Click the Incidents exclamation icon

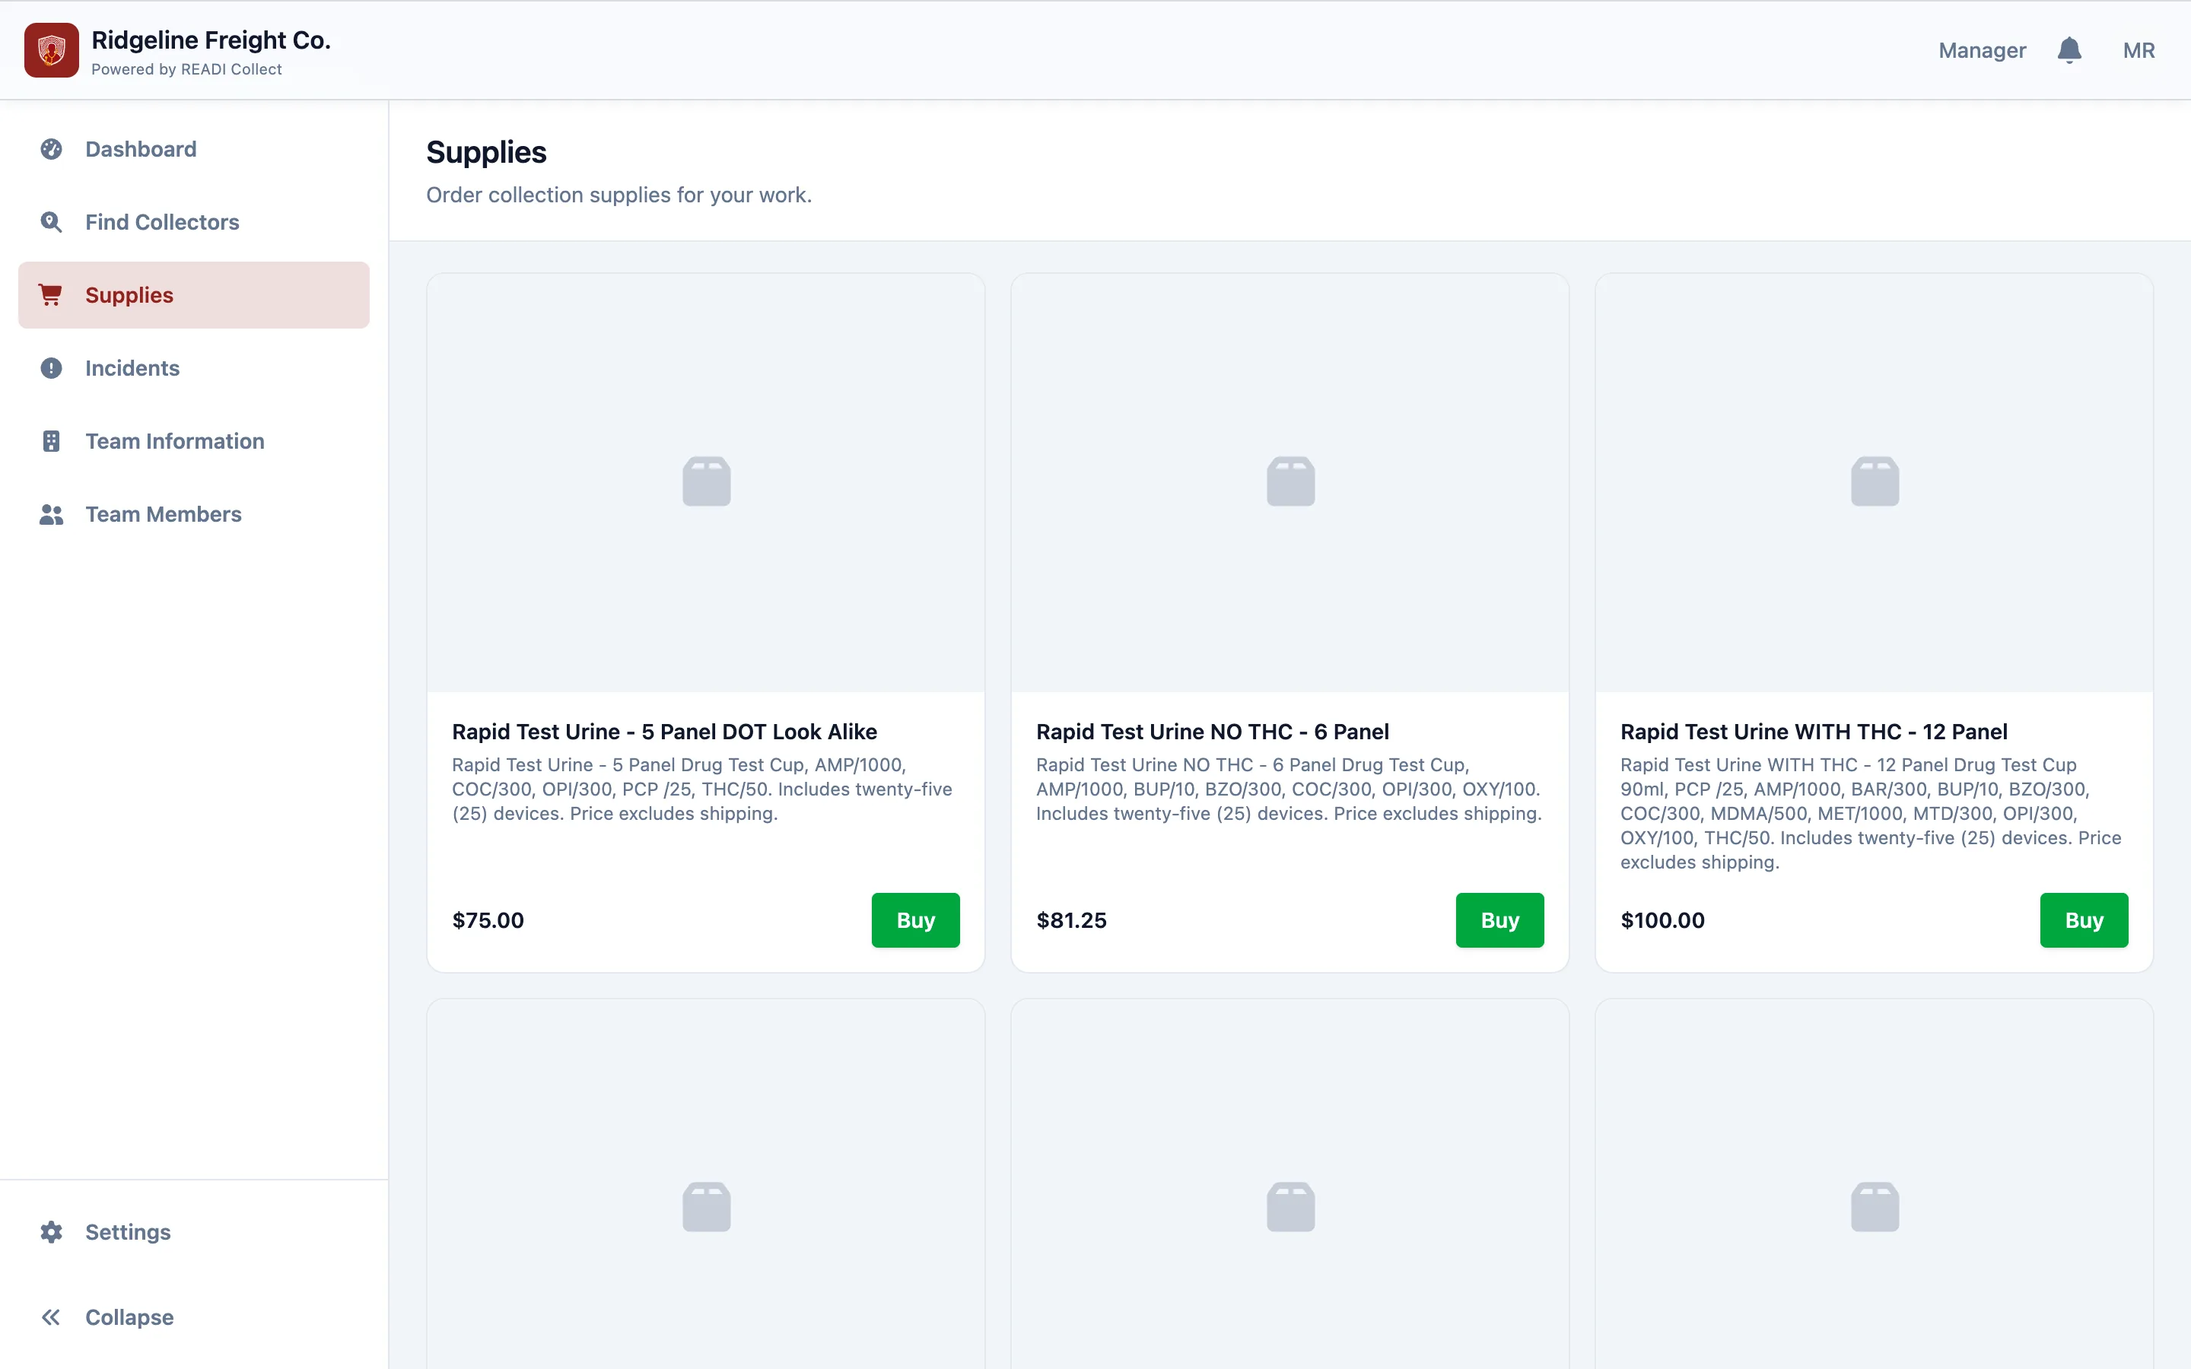(52, 369)
